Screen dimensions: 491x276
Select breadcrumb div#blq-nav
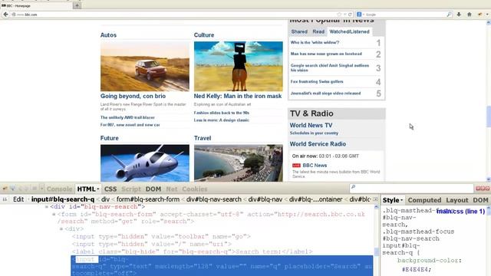point(265,199)
